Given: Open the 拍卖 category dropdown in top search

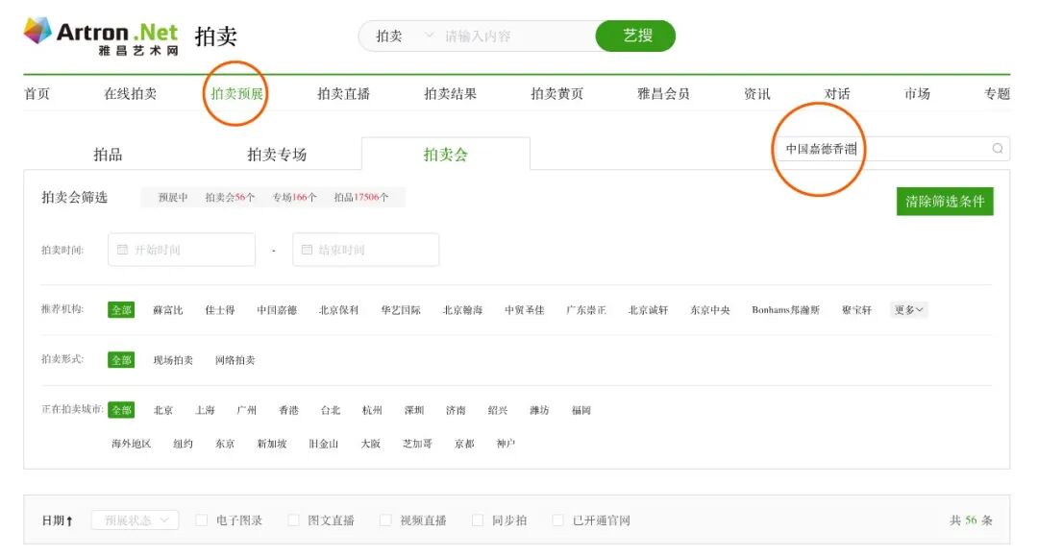Looking at the screenshot, I should (x=404, y=36).
